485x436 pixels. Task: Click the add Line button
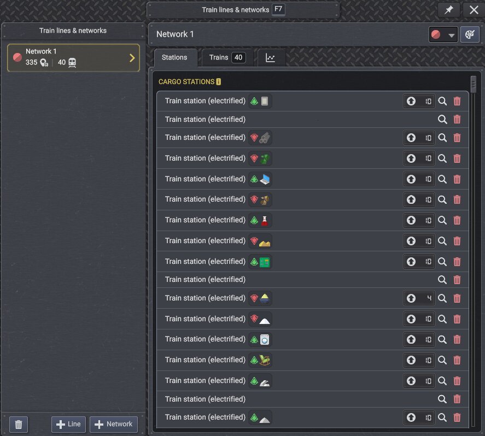[x=68, y=425]
